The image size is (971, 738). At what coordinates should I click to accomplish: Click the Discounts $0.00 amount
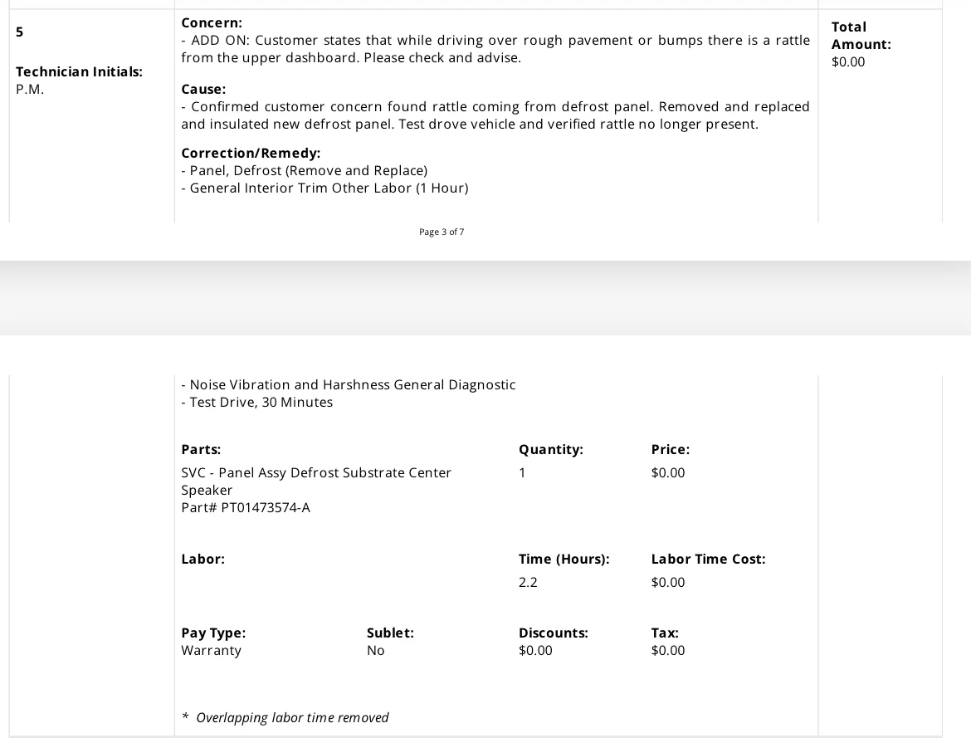coord(535,651)
